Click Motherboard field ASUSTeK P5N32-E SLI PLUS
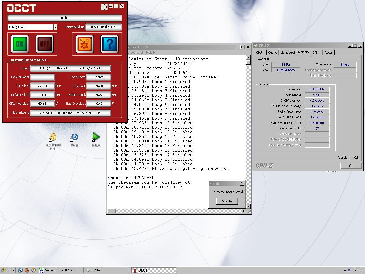The image size is (365, 274). (x=70, y=113)
